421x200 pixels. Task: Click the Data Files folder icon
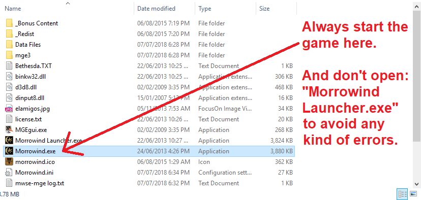click(9, 45)
